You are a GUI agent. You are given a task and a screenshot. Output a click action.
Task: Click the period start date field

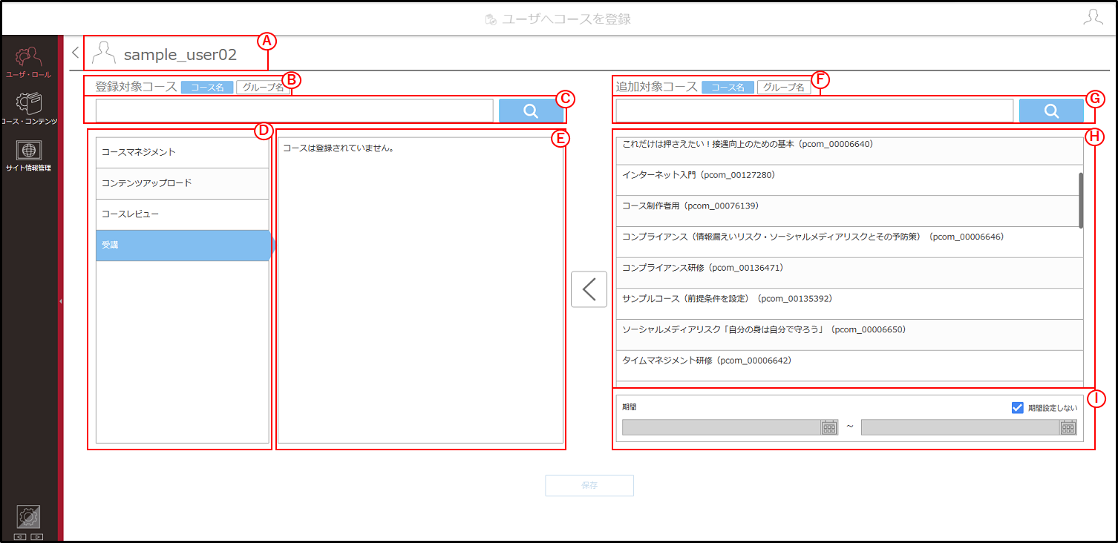[x=722, y=427]
